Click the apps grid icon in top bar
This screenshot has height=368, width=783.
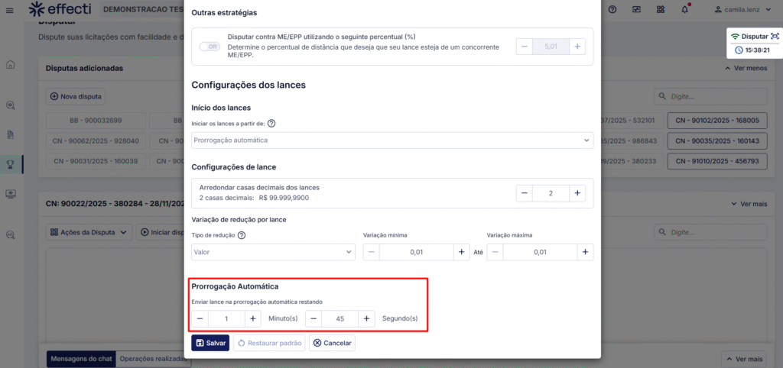(x=661, y=9)
